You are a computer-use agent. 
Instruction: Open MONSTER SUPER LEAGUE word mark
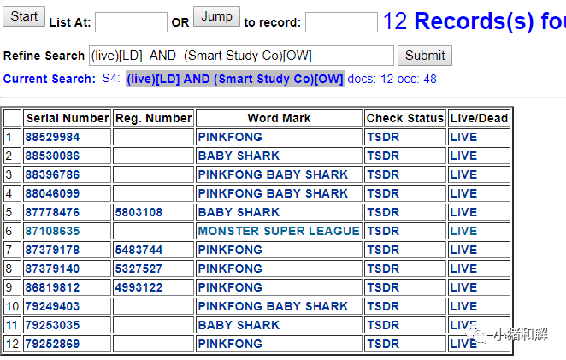279,231
